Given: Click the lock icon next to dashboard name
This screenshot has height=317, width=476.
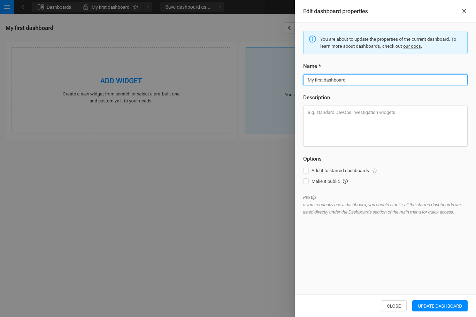Looking at the screenshot, I should (86, 7).
